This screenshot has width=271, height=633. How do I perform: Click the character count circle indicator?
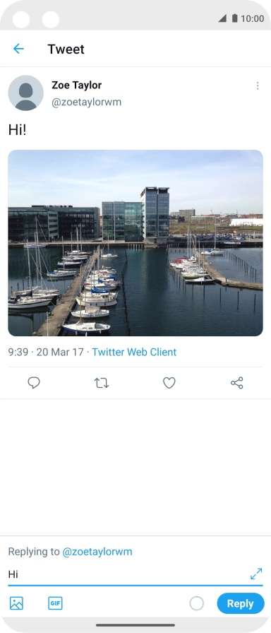click(x=196, y=603)
